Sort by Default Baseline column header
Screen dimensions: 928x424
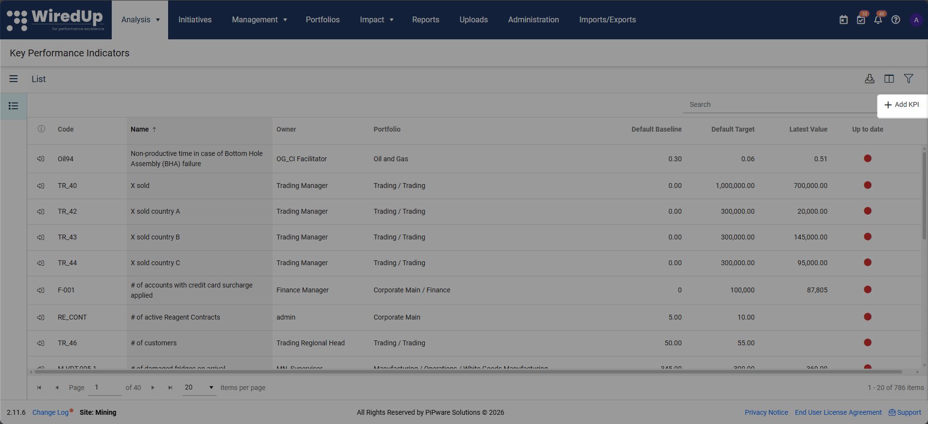(656, 129)
